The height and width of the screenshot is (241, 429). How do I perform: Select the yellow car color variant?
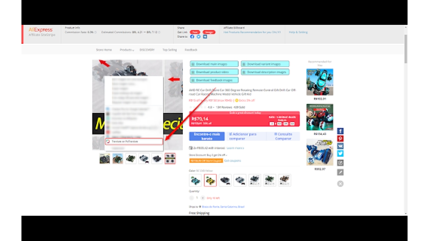click(x=210, y=180)
